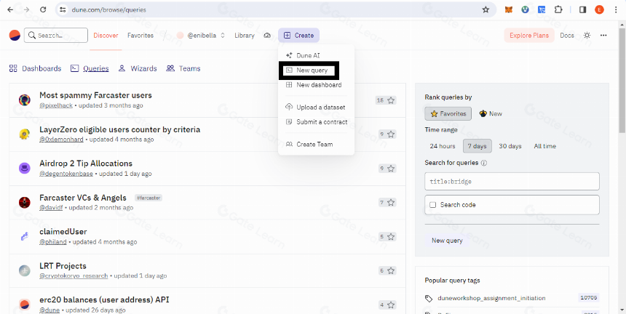The height and width of the screenshot is (314, 626).
Task: Switch to the Wizards tab
Action: [x=138, y=68]
